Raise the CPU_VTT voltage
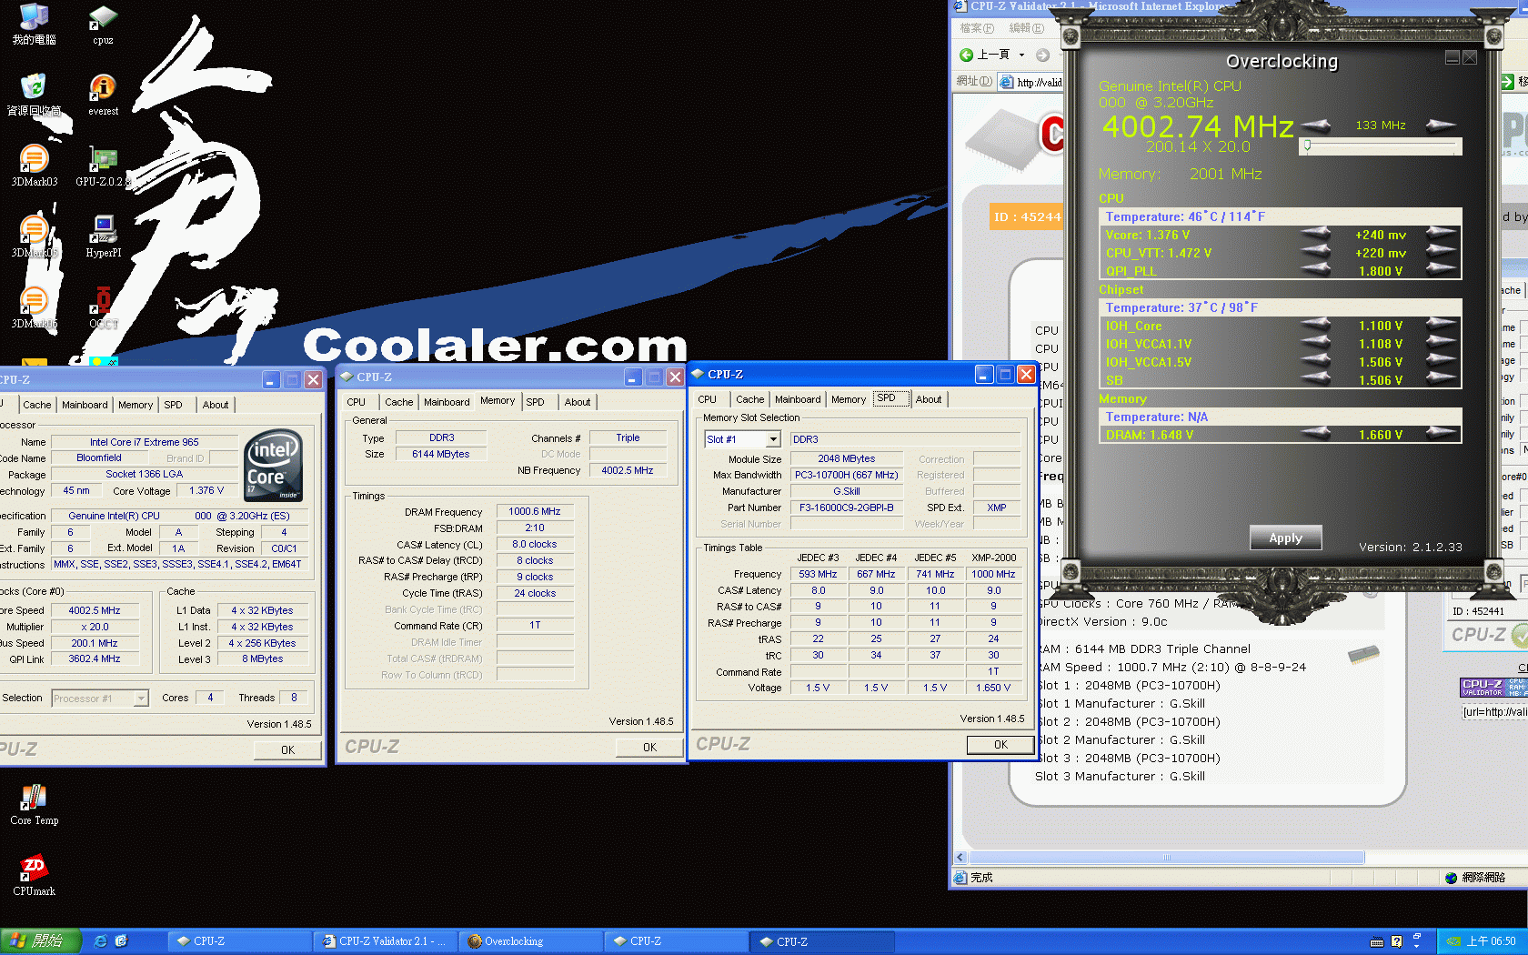This screenshot has width=1528, height=955. 1441,253
